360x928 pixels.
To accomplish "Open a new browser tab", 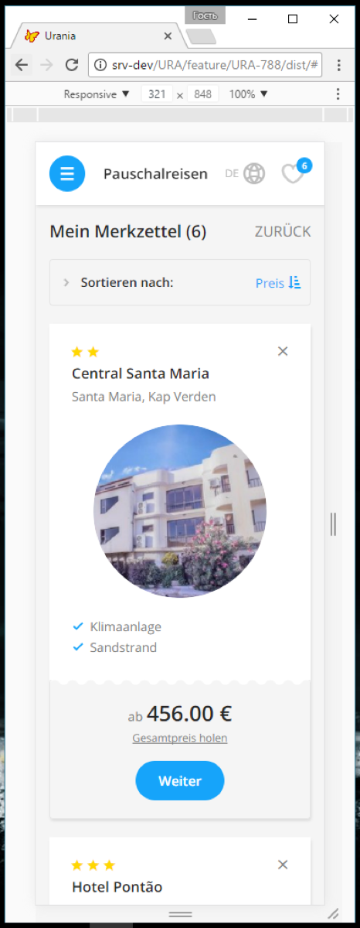I will (x=201, y=36).
